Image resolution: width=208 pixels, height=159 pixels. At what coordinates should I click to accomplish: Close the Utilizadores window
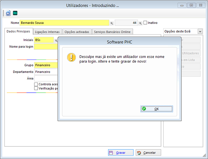[x=201, y=5]
